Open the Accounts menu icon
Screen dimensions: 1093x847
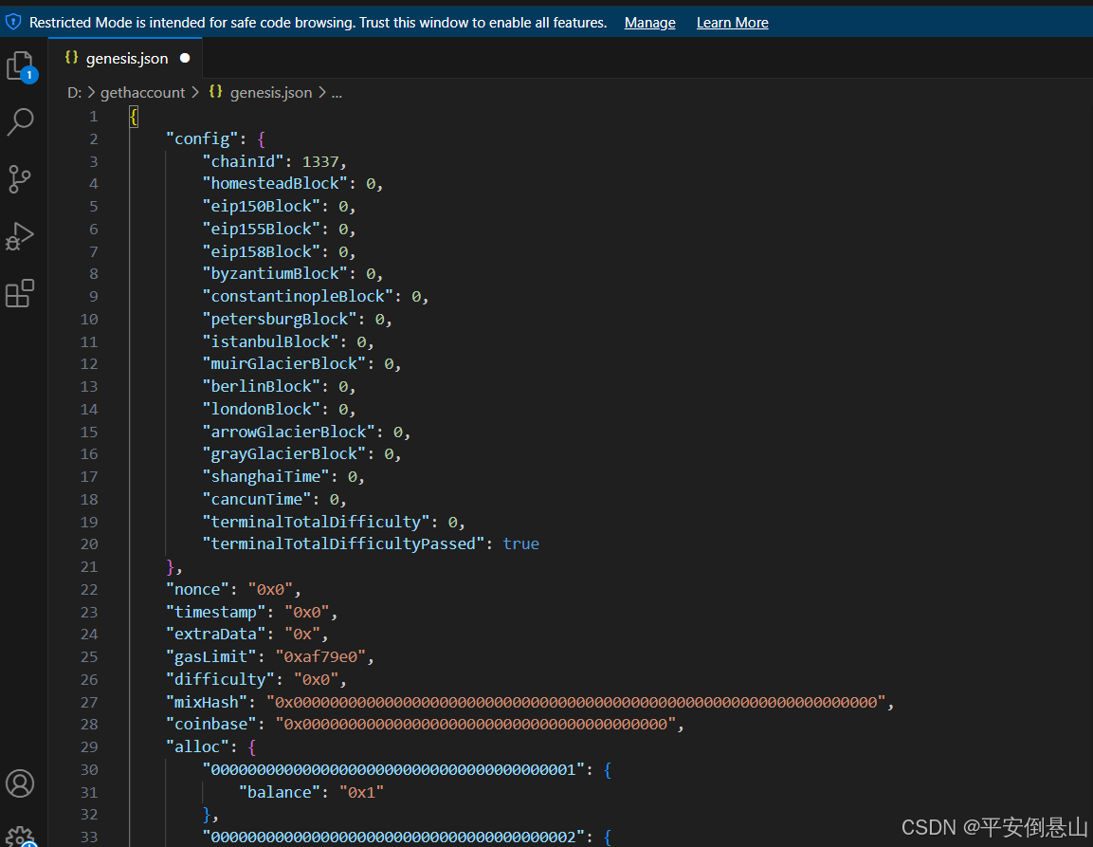coord(20,783)
